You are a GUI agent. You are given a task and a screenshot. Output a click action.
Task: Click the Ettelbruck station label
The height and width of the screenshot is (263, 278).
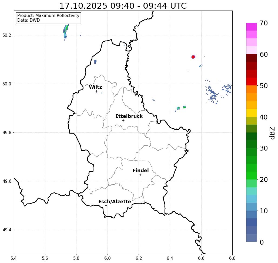tap(129, 116)
